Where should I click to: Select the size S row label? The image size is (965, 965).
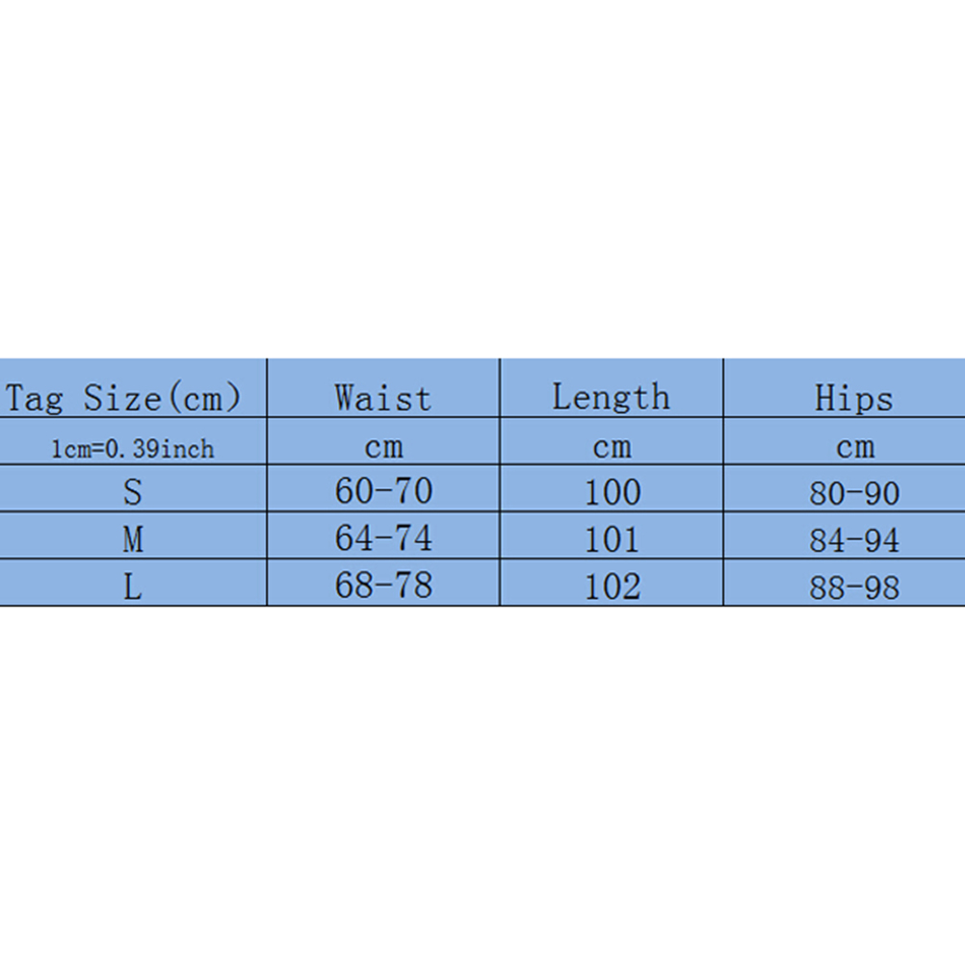133,492
